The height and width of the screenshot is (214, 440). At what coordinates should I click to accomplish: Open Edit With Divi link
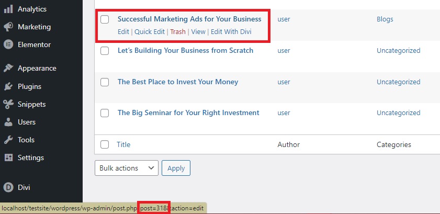231,32
